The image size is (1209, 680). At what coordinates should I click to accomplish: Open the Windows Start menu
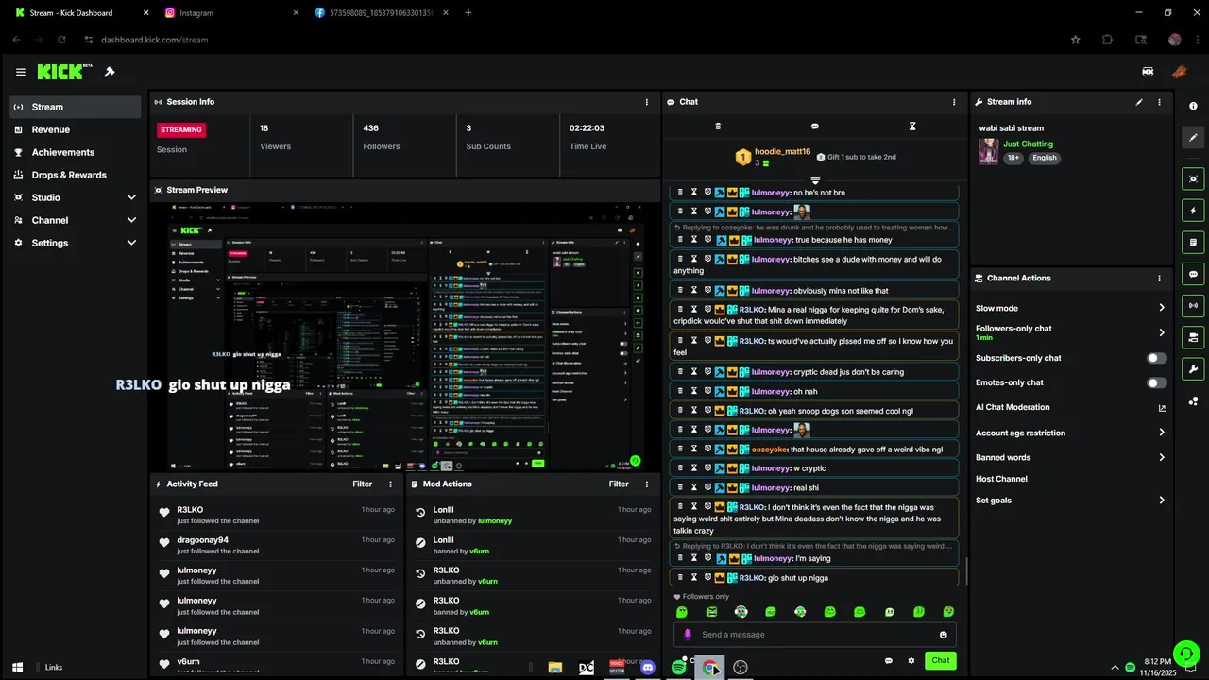pos(17,668)
